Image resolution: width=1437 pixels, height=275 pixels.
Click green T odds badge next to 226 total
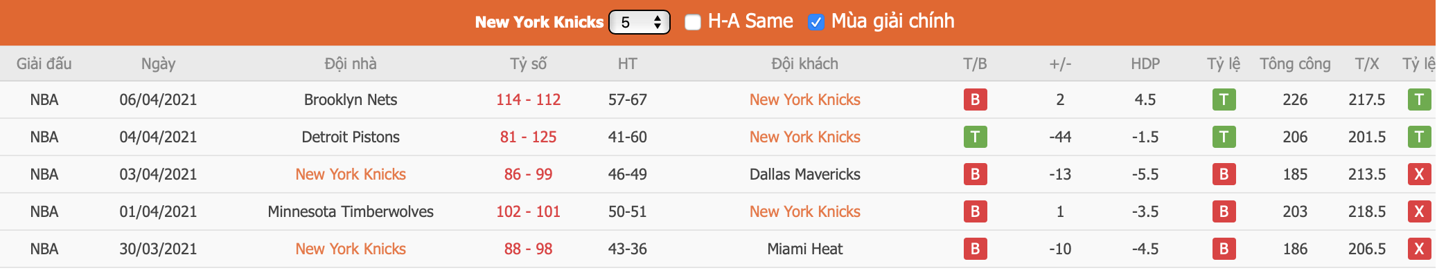click(1224, 99)
